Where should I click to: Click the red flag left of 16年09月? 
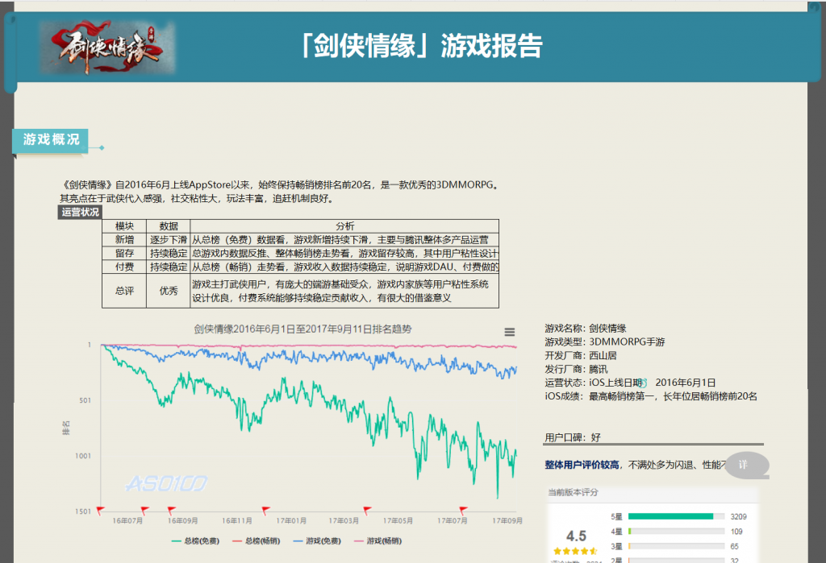(x=171, y=510)
